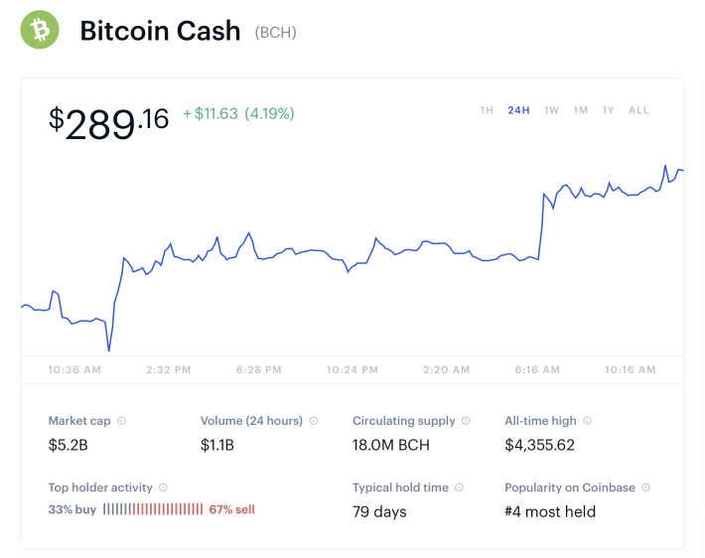Click the green Bitcoin Cash logo icon
This screenshot has height=558, width=705.
click(x=40, y=30)
